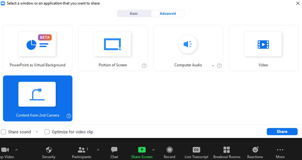Screen dimensions: 302x160
Task: Open Live Transcript CC icon
Action: (x=196, y=150)
